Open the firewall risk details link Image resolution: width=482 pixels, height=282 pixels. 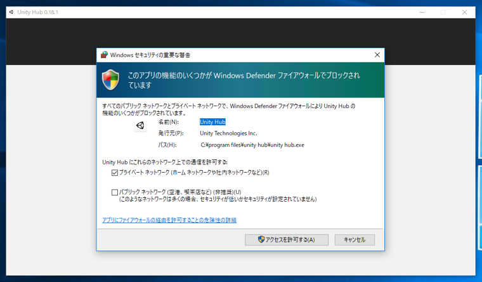point(169,220)
